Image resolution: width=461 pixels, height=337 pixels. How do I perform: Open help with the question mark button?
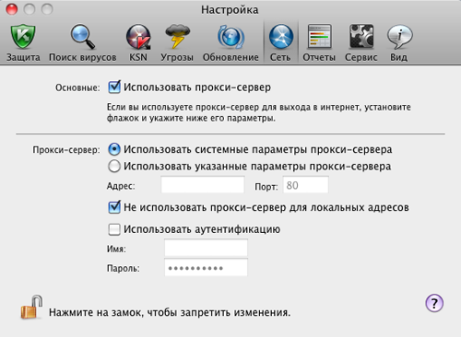click(x=434, y=303)
